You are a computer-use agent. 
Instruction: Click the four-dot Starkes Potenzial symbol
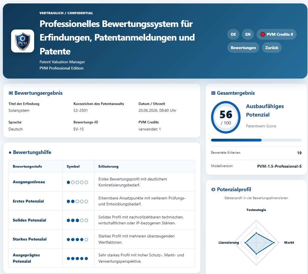77,239
